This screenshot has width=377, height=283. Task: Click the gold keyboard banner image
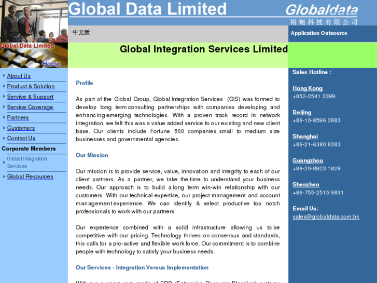click(34, 56)
